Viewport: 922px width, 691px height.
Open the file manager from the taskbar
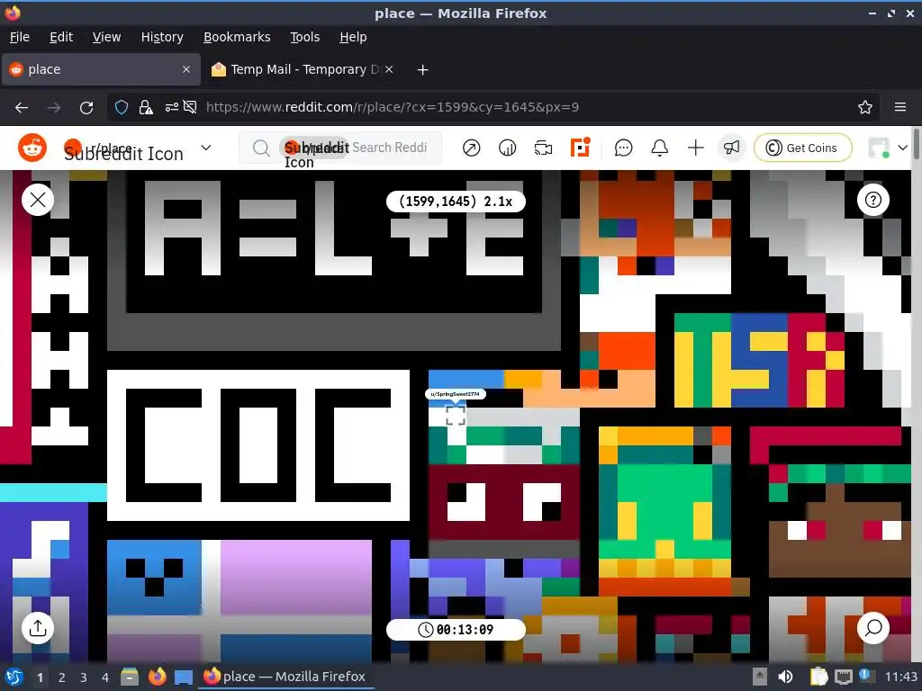click(x=130, y=677)
